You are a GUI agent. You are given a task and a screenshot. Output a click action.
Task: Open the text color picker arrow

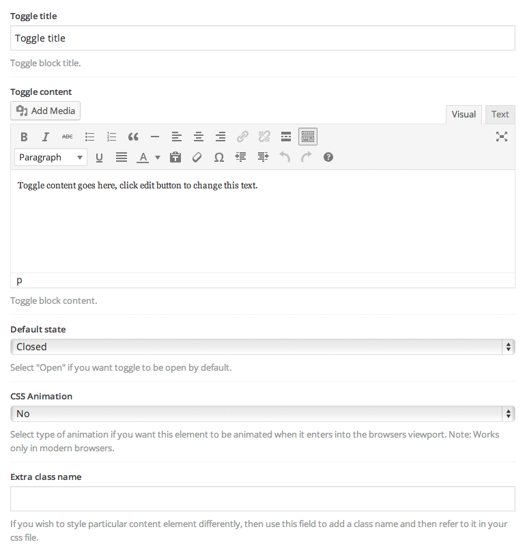click(158, 157)
